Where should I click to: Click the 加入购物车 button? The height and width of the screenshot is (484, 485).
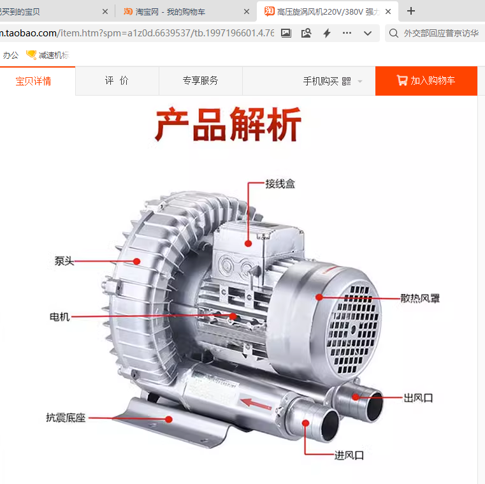point(426,81)
